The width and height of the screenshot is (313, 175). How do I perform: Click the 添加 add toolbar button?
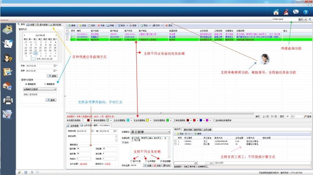pyautogui.click(x=82, y=26)
